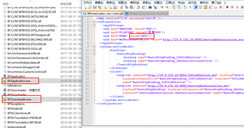Screen dimensions: 244x128
Task: Click the Save All icon
Action: [x=100, y=7]
